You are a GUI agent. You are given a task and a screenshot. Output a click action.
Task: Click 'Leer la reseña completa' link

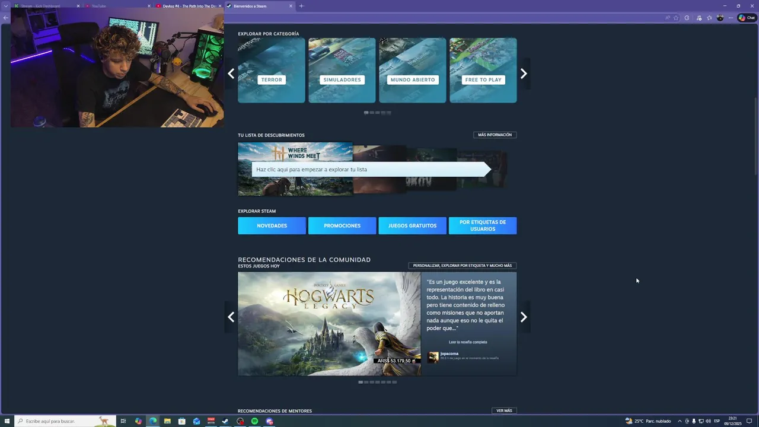click(x=468, y=342)
